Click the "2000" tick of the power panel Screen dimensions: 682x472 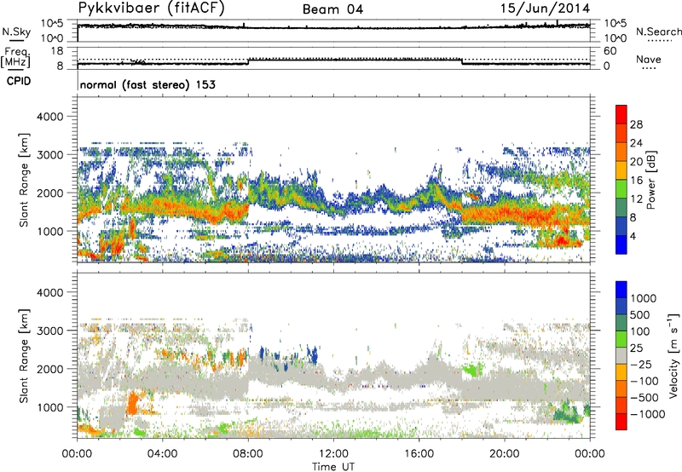point(49,193)
